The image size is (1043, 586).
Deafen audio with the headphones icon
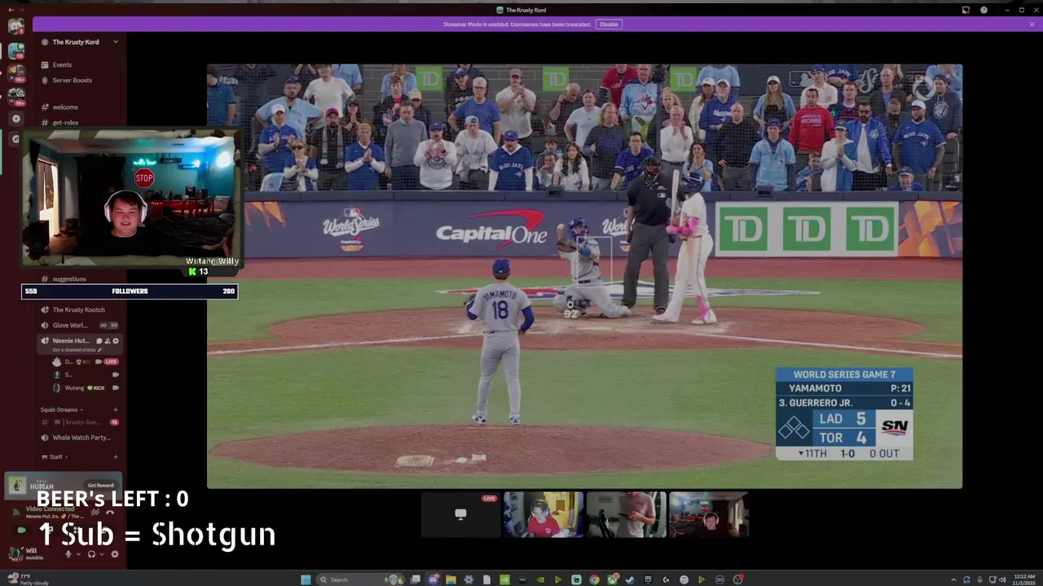click(x=91, y=554)
